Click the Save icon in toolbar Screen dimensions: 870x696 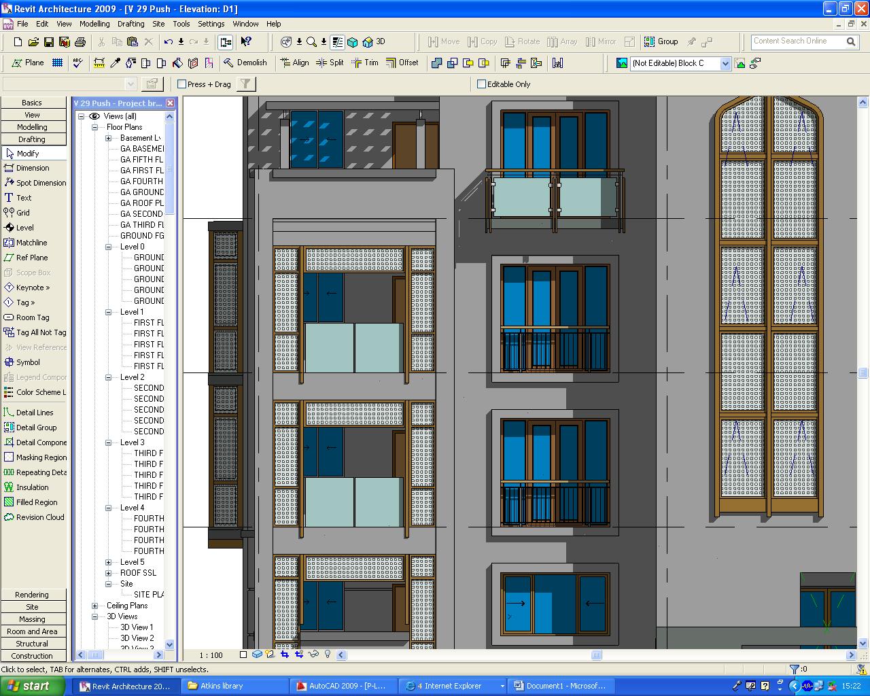pyautogui.click(x=49, y=42)
